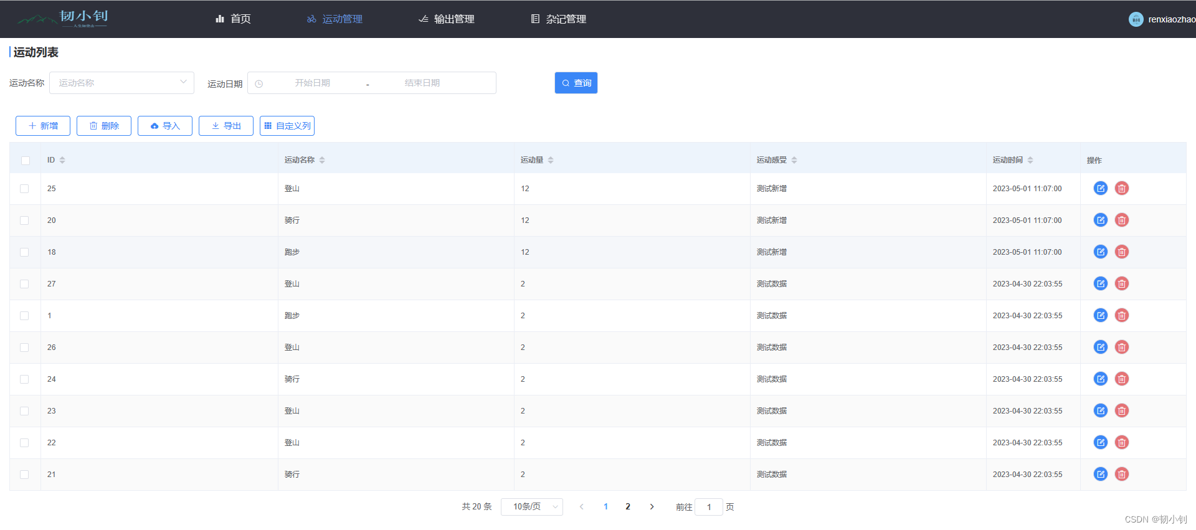The width and height of the screenshot is (1196, 530).
Task: Click delete icon for row ID 18
Action: (1122, 252)
